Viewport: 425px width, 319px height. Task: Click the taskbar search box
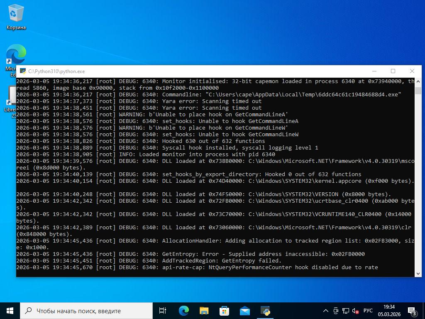[x=87, y=310]
